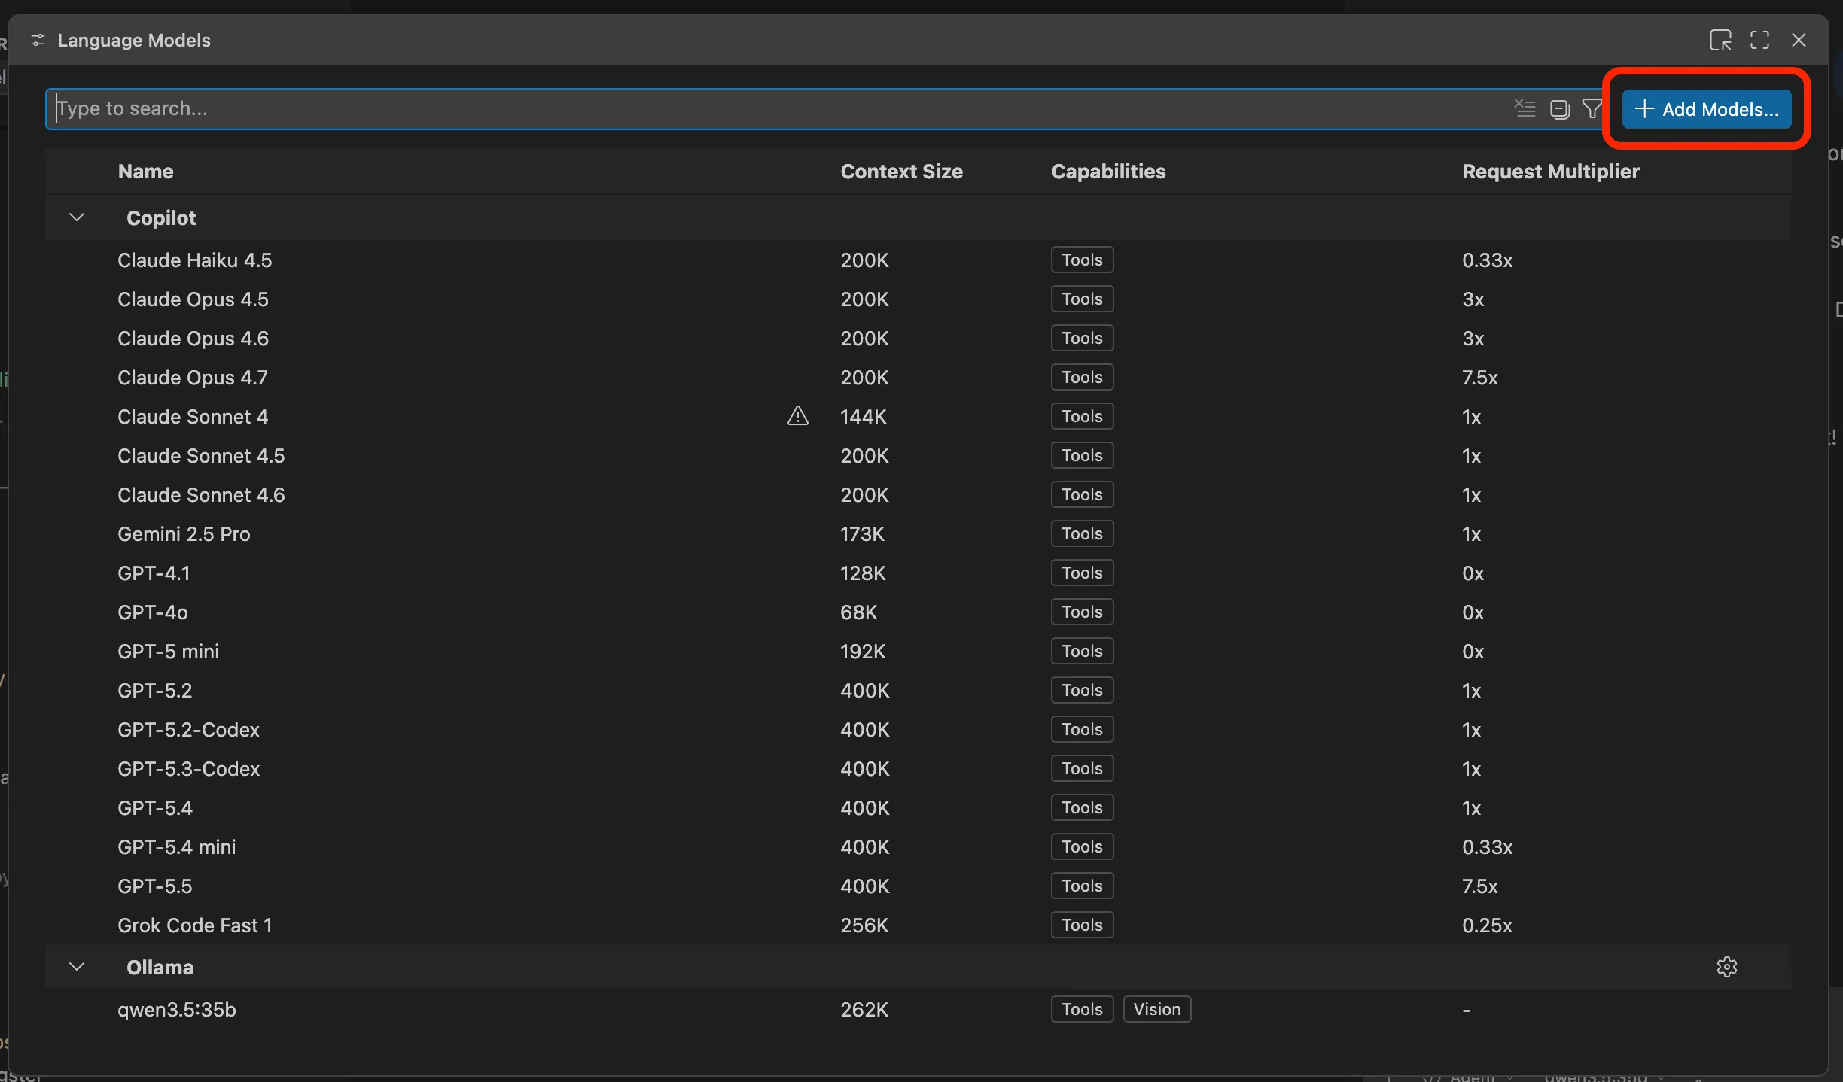
Task: Click the Ollama group label
Action: [160, 968]
